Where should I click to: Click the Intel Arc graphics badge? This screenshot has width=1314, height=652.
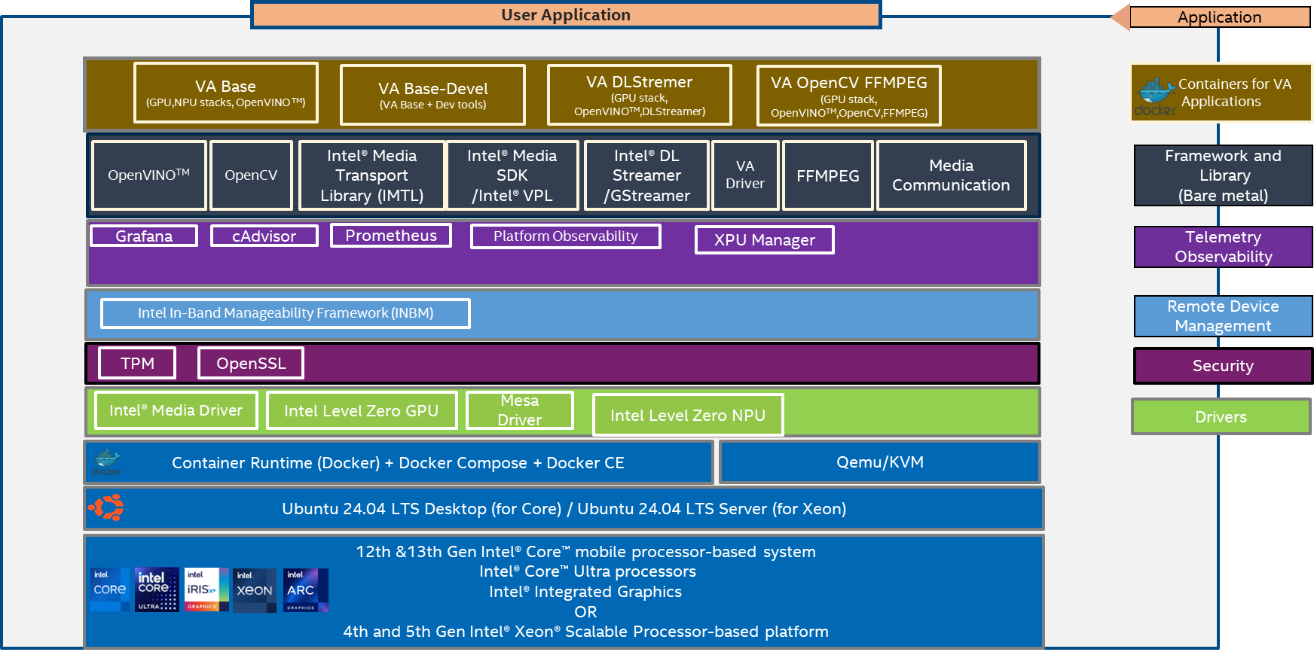tap(306, 590)
